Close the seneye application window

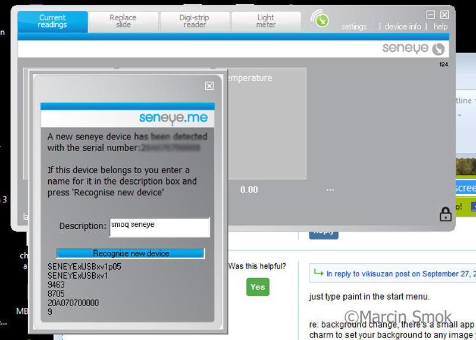(x=444, y=14)
